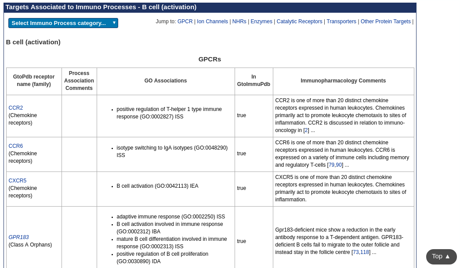This screenshot has height=268, width=460.
Task: Click the GO Associations column header
Action: (166, 81)
